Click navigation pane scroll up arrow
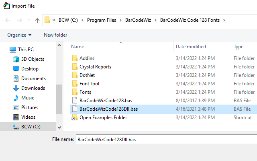Viewport: 257px width, 161px height. tap(59, 45)
